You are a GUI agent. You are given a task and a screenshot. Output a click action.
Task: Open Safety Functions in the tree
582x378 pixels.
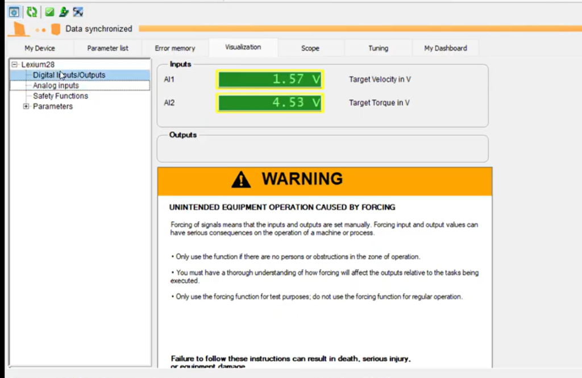60,96
